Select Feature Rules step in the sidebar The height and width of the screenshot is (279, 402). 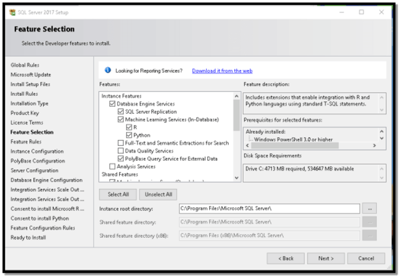tap(26, 142)
